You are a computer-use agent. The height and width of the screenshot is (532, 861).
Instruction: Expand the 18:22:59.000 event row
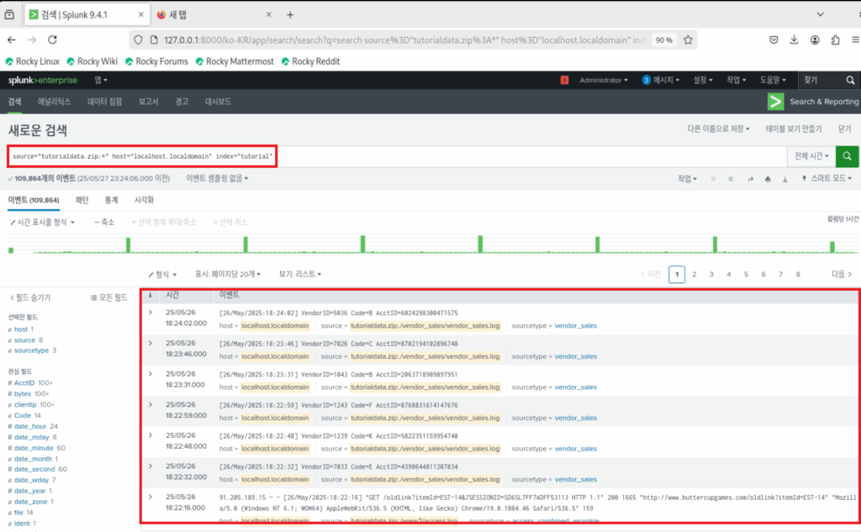click(150, 404)
